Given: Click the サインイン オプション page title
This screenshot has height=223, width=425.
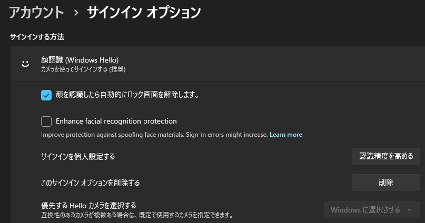Looking at the screenshot, I should (144, 13).
